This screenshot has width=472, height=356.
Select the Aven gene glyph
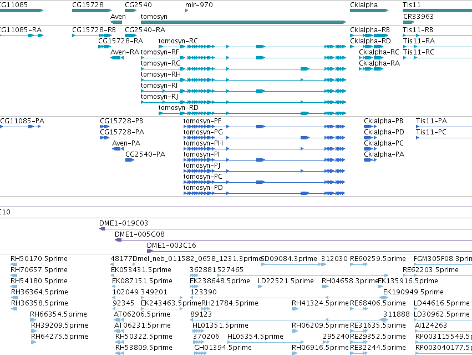click(116, 22)
